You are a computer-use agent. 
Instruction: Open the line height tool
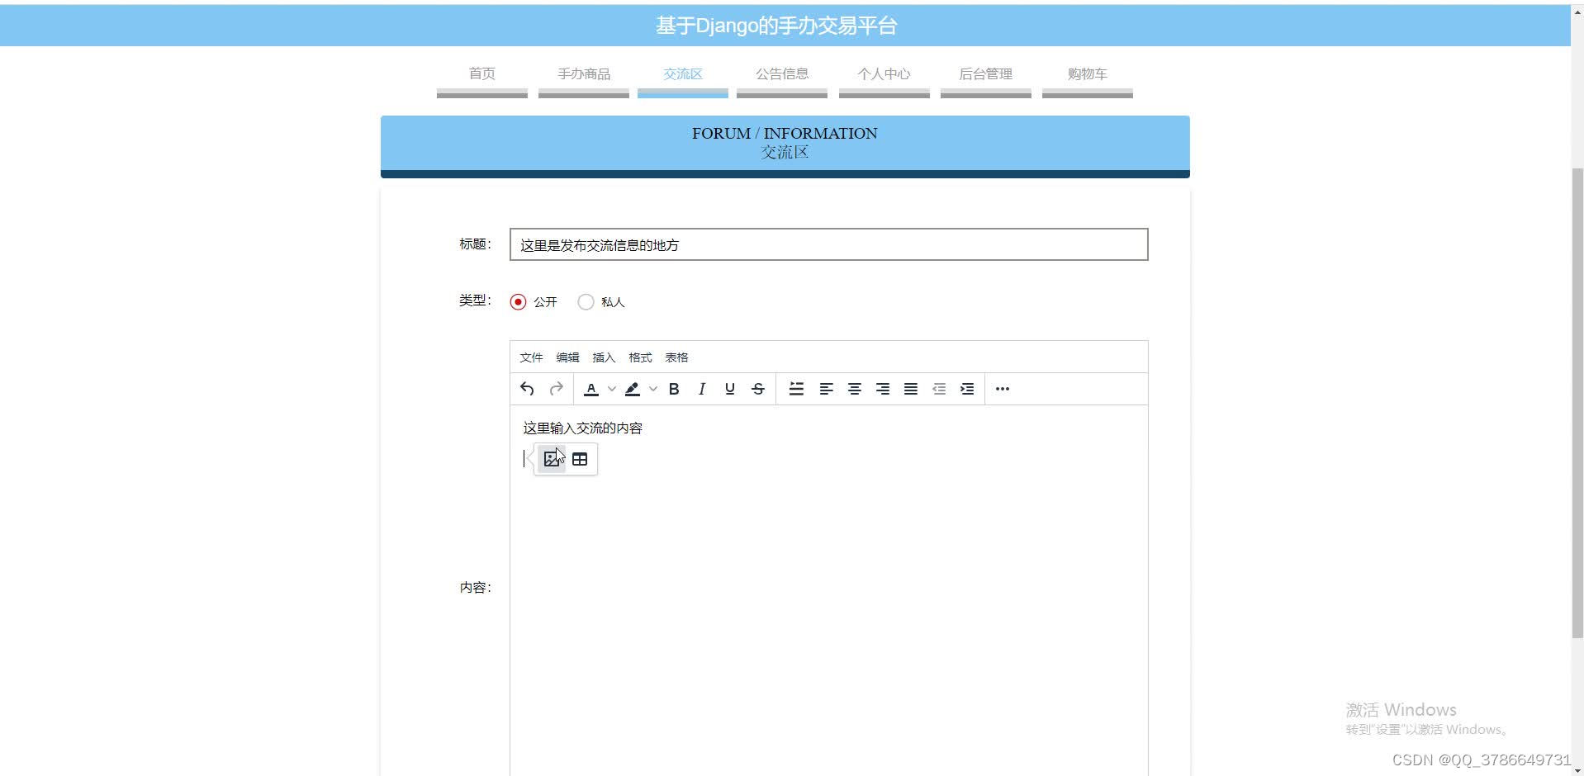(x=796, y=389)
